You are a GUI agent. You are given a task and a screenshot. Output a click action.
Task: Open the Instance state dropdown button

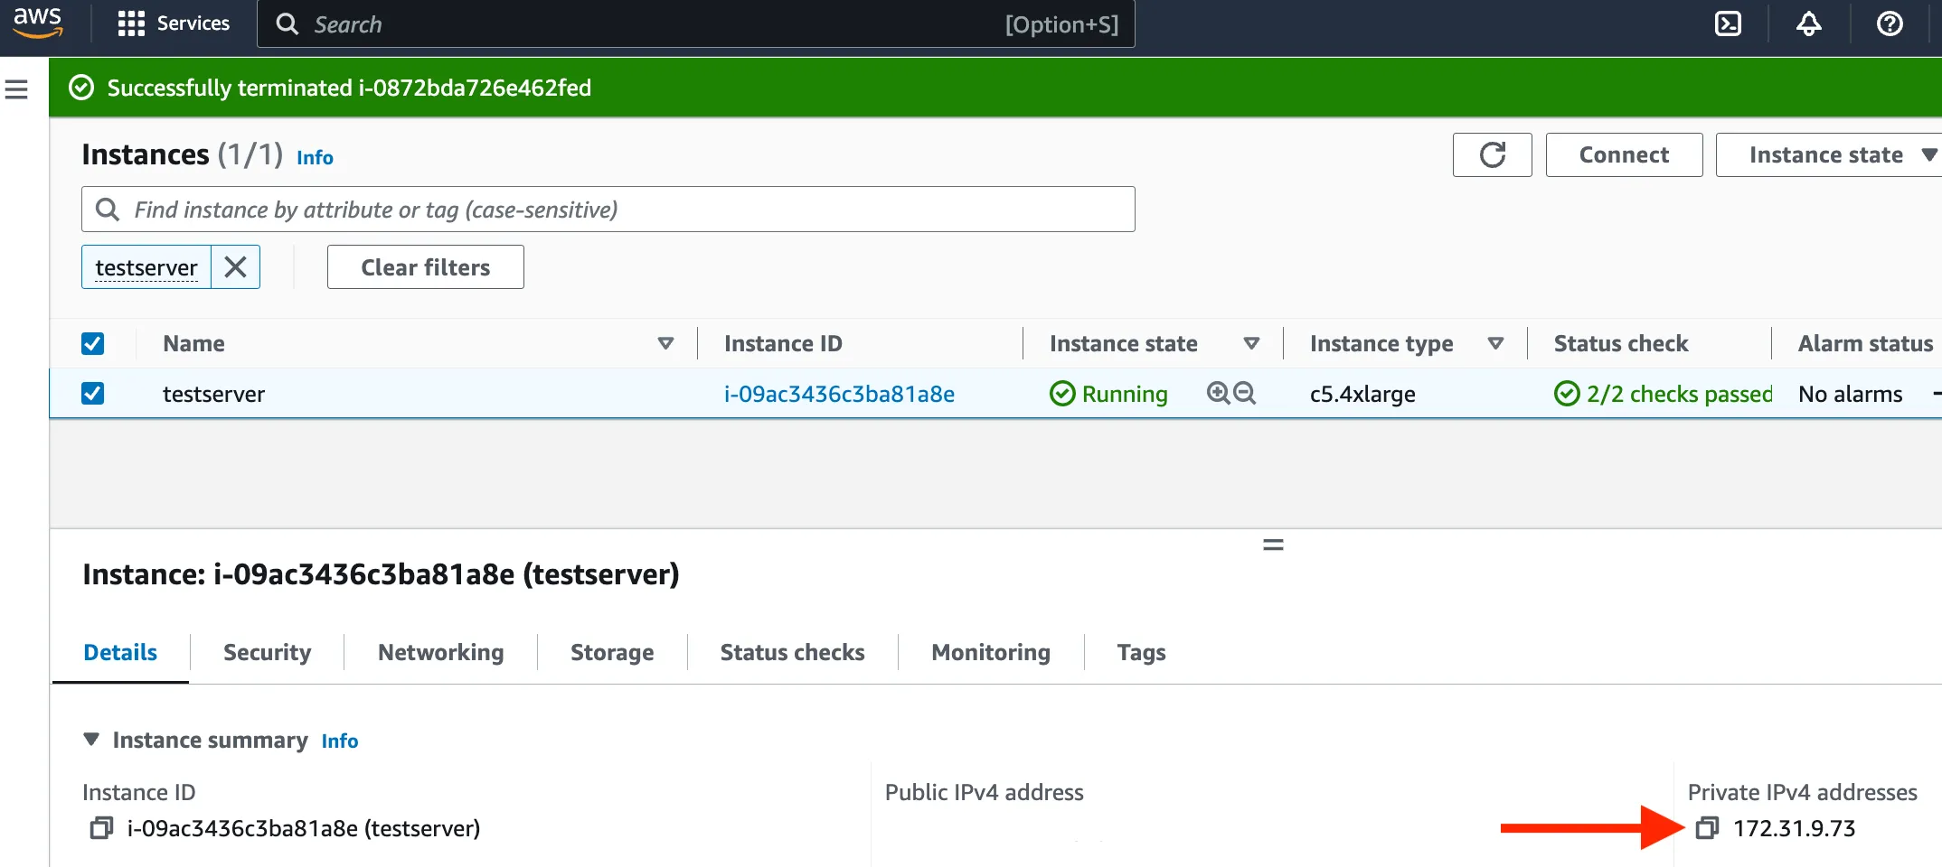pyautogui.click(x=1830, y=154)
